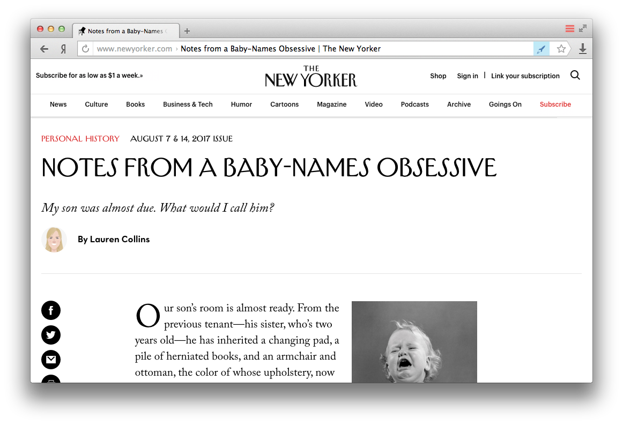Go to Magazine section
Screen dimensions: 623x425
coord(332,105)
